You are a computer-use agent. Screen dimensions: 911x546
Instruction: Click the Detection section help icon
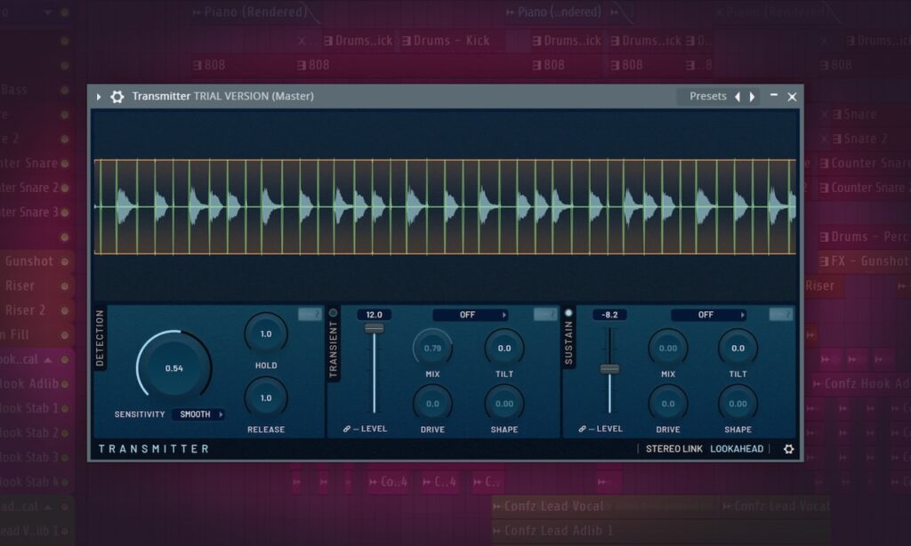click(x=310, y=314)
